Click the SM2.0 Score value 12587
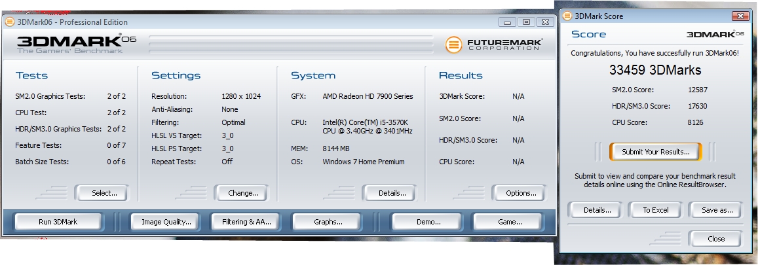 tap(698, 90)
